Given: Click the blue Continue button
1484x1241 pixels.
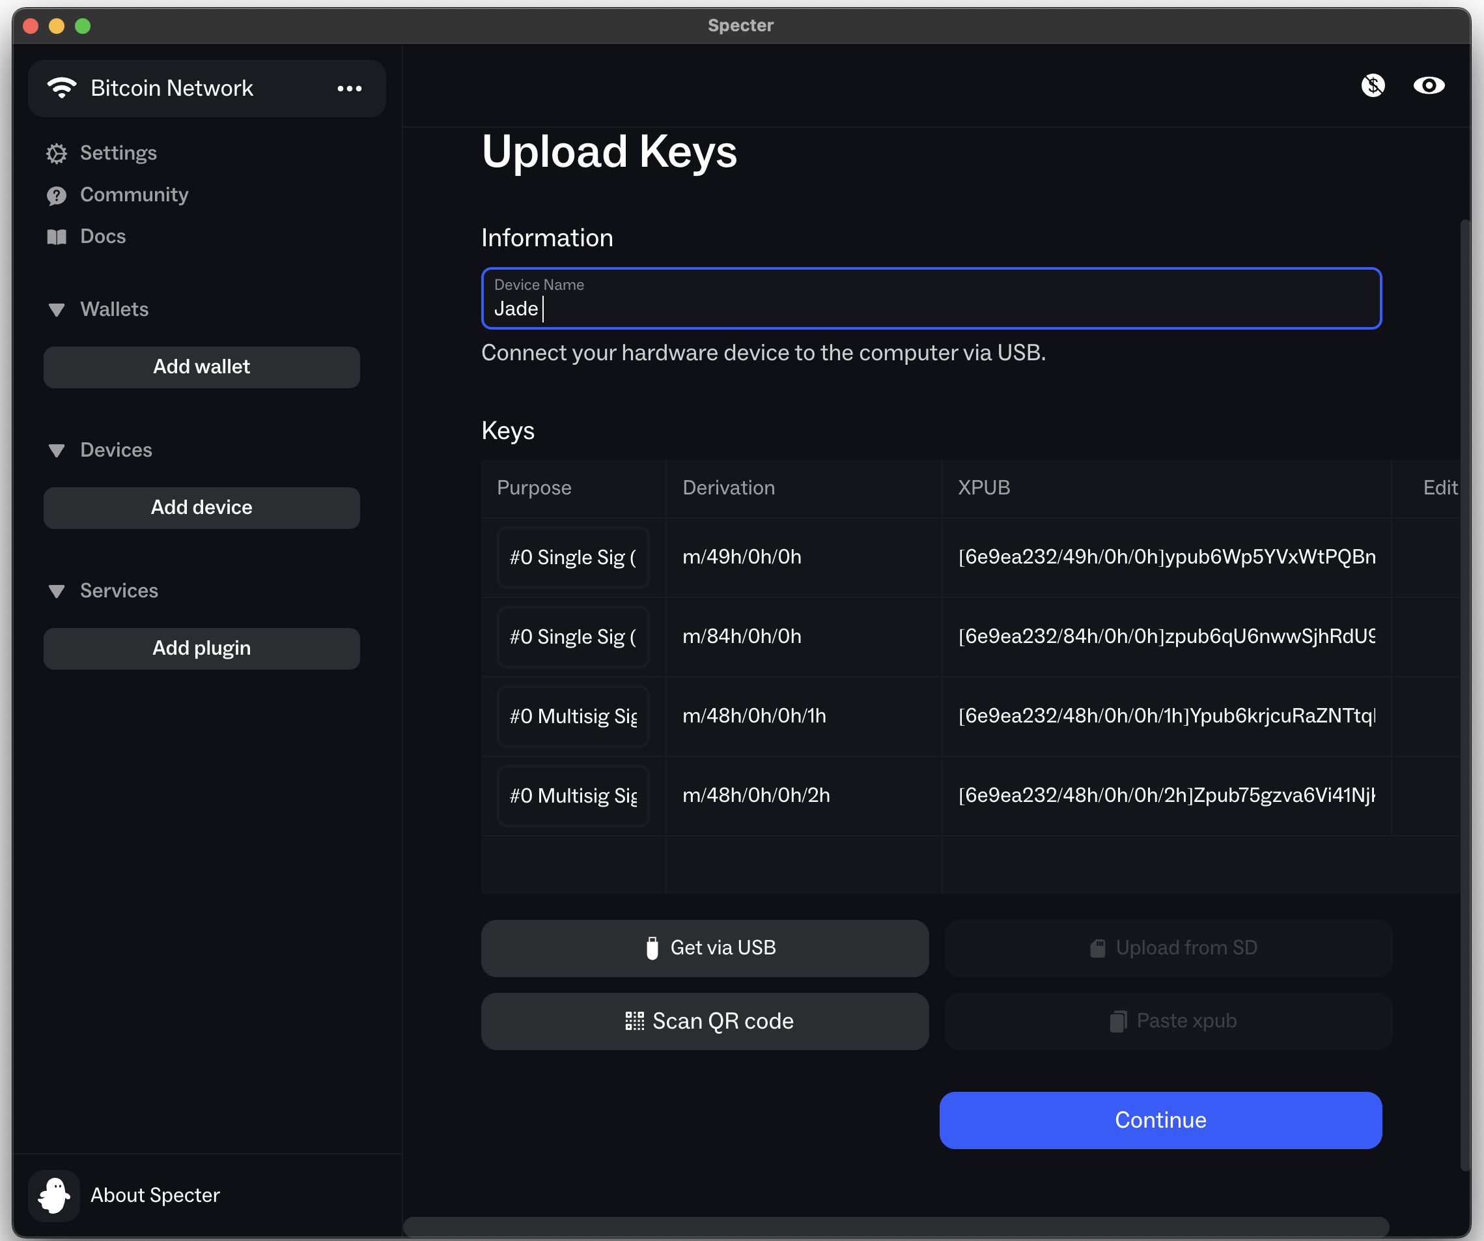Looking at the screenshot, I should tap(1160, 1120).
